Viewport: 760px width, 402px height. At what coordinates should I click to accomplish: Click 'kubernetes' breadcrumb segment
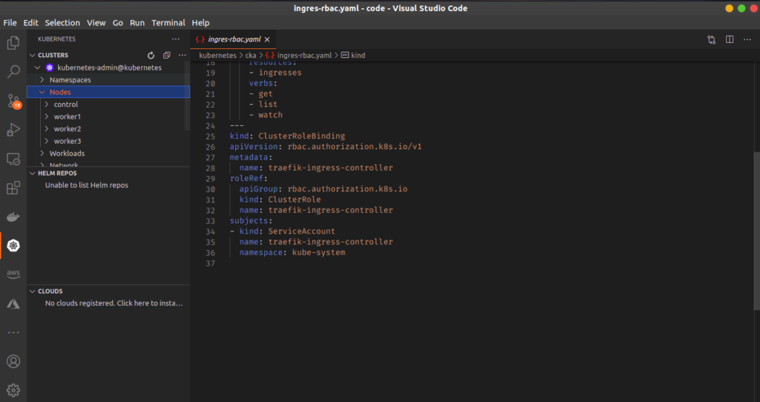point(217,56)
